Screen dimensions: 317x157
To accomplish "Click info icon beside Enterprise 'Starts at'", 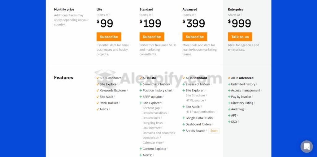I will (241, 15).
